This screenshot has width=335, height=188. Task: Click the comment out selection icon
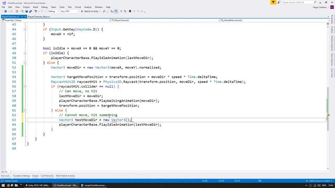[x=121, y=11]
